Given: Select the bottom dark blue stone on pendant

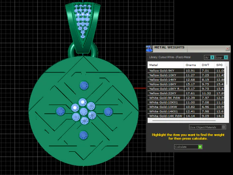Looking at the screenshot, I should click(x=83, y=135).
